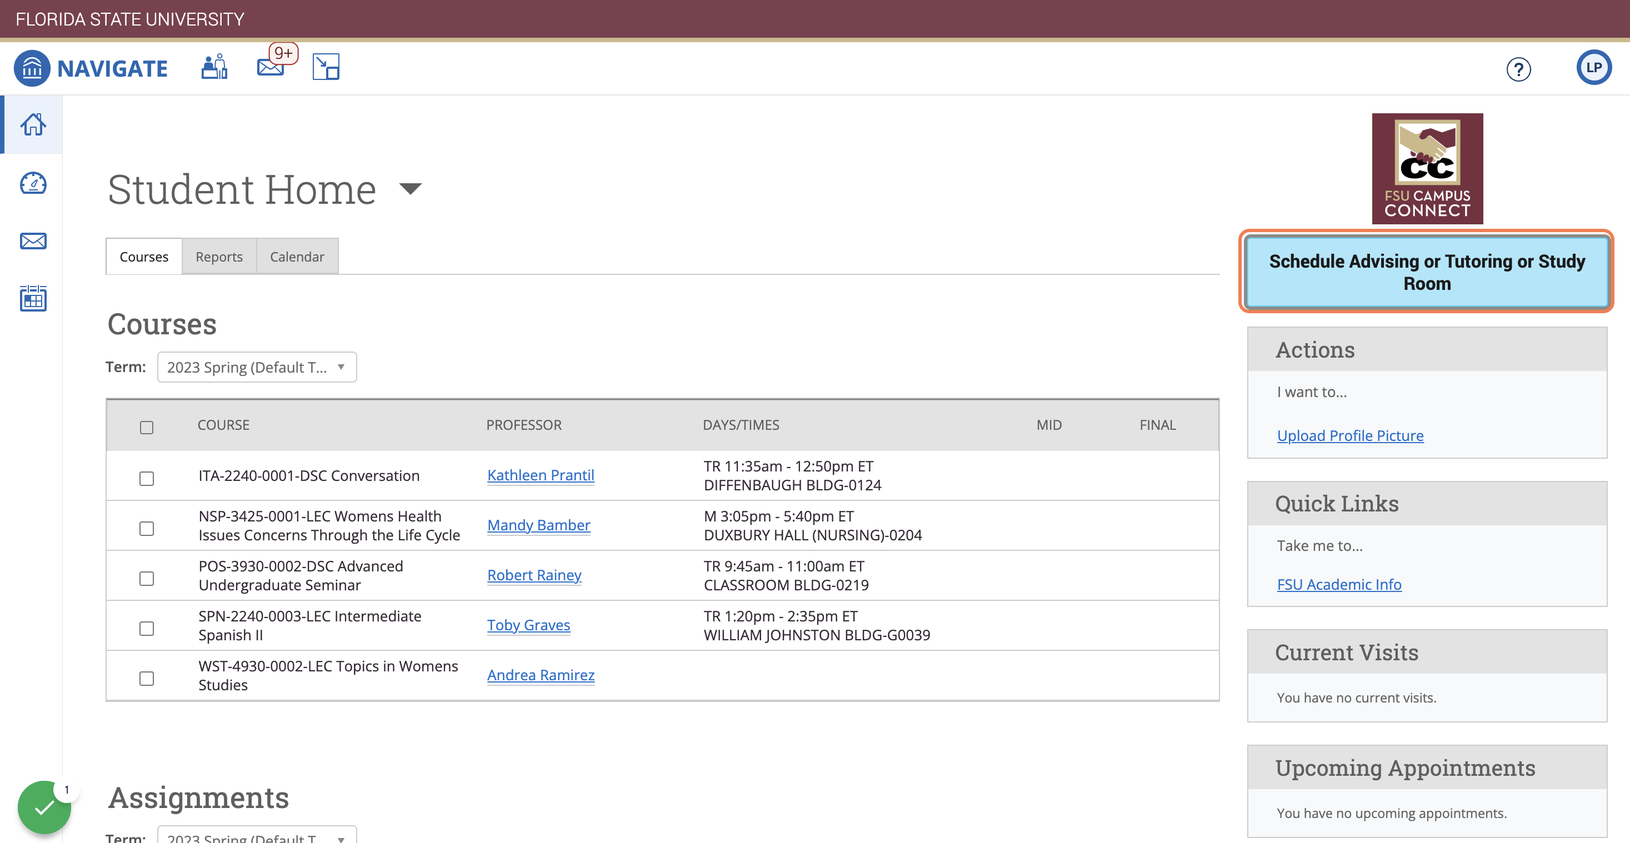Toggle the select-all courses checkbox
Image resolution: width=1630 pixels, height=843 pixels.
point(146,428)
